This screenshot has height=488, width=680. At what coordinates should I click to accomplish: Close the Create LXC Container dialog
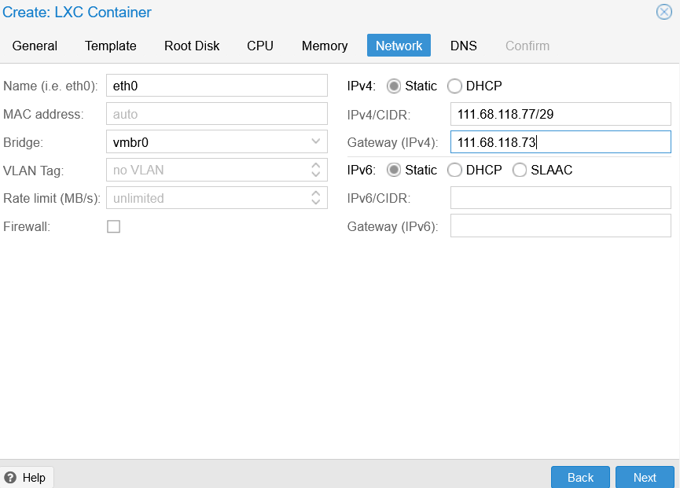click(664, 12)
